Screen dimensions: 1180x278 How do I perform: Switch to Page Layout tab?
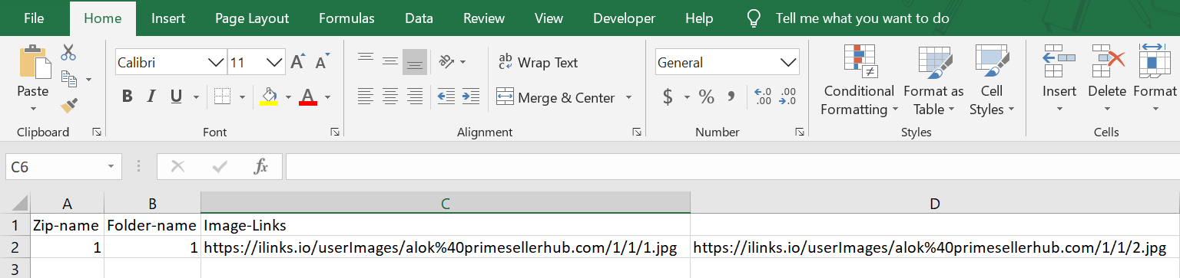(x=252, y=18)
